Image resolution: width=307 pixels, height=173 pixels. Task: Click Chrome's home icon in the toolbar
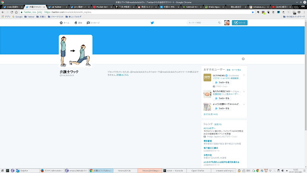coord(16,12)
